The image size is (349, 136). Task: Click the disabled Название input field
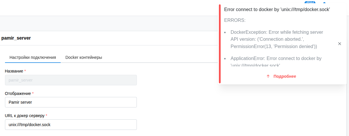(x=71, y=80)
